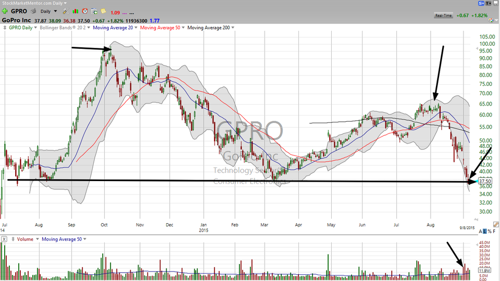The width and height of the screenshot is (500, 281).
Task: Click the green plus add-symbol icon
Action: (x=5, y=11)
